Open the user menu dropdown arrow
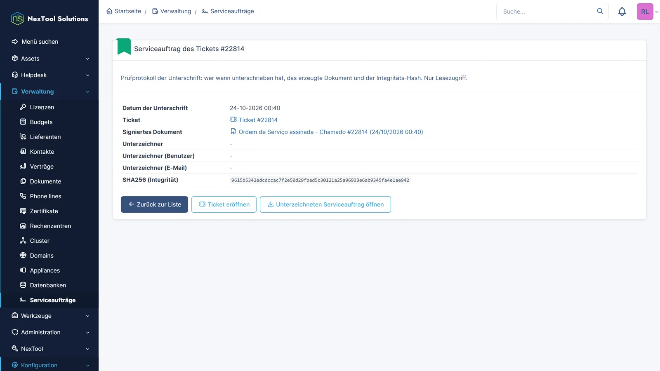Image resolution: width=660 pixels, height=371 pixels. tap(657, 12)
